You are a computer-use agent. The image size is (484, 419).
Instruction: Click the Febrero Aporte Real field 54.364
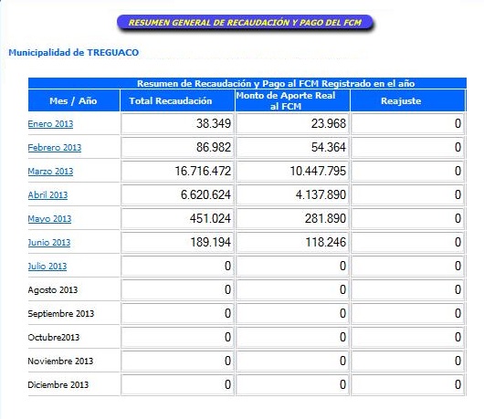click(292, 147)
